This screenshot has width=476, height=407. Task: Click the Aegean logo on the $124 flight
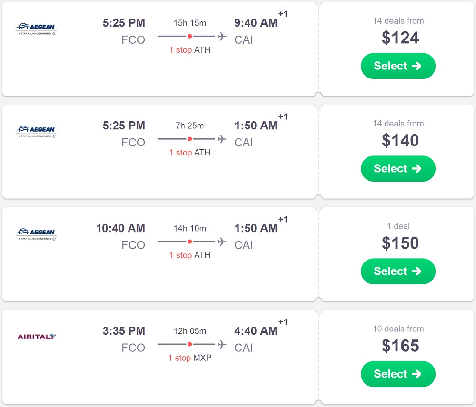(x=36, y=29)
